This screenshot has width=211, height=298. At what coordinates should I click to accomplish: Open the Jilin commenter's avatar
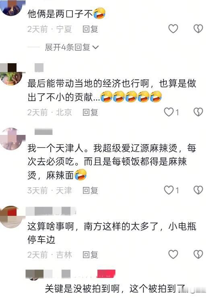(11, 217)
